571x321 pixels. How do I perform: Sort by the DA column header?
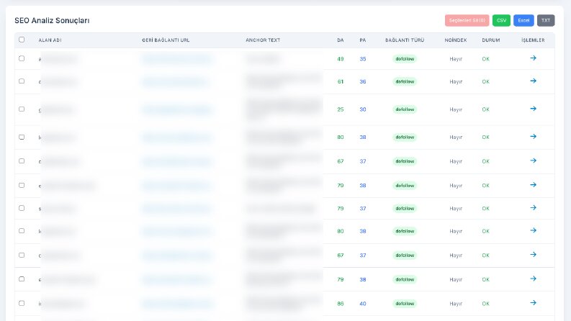(341, 40)
